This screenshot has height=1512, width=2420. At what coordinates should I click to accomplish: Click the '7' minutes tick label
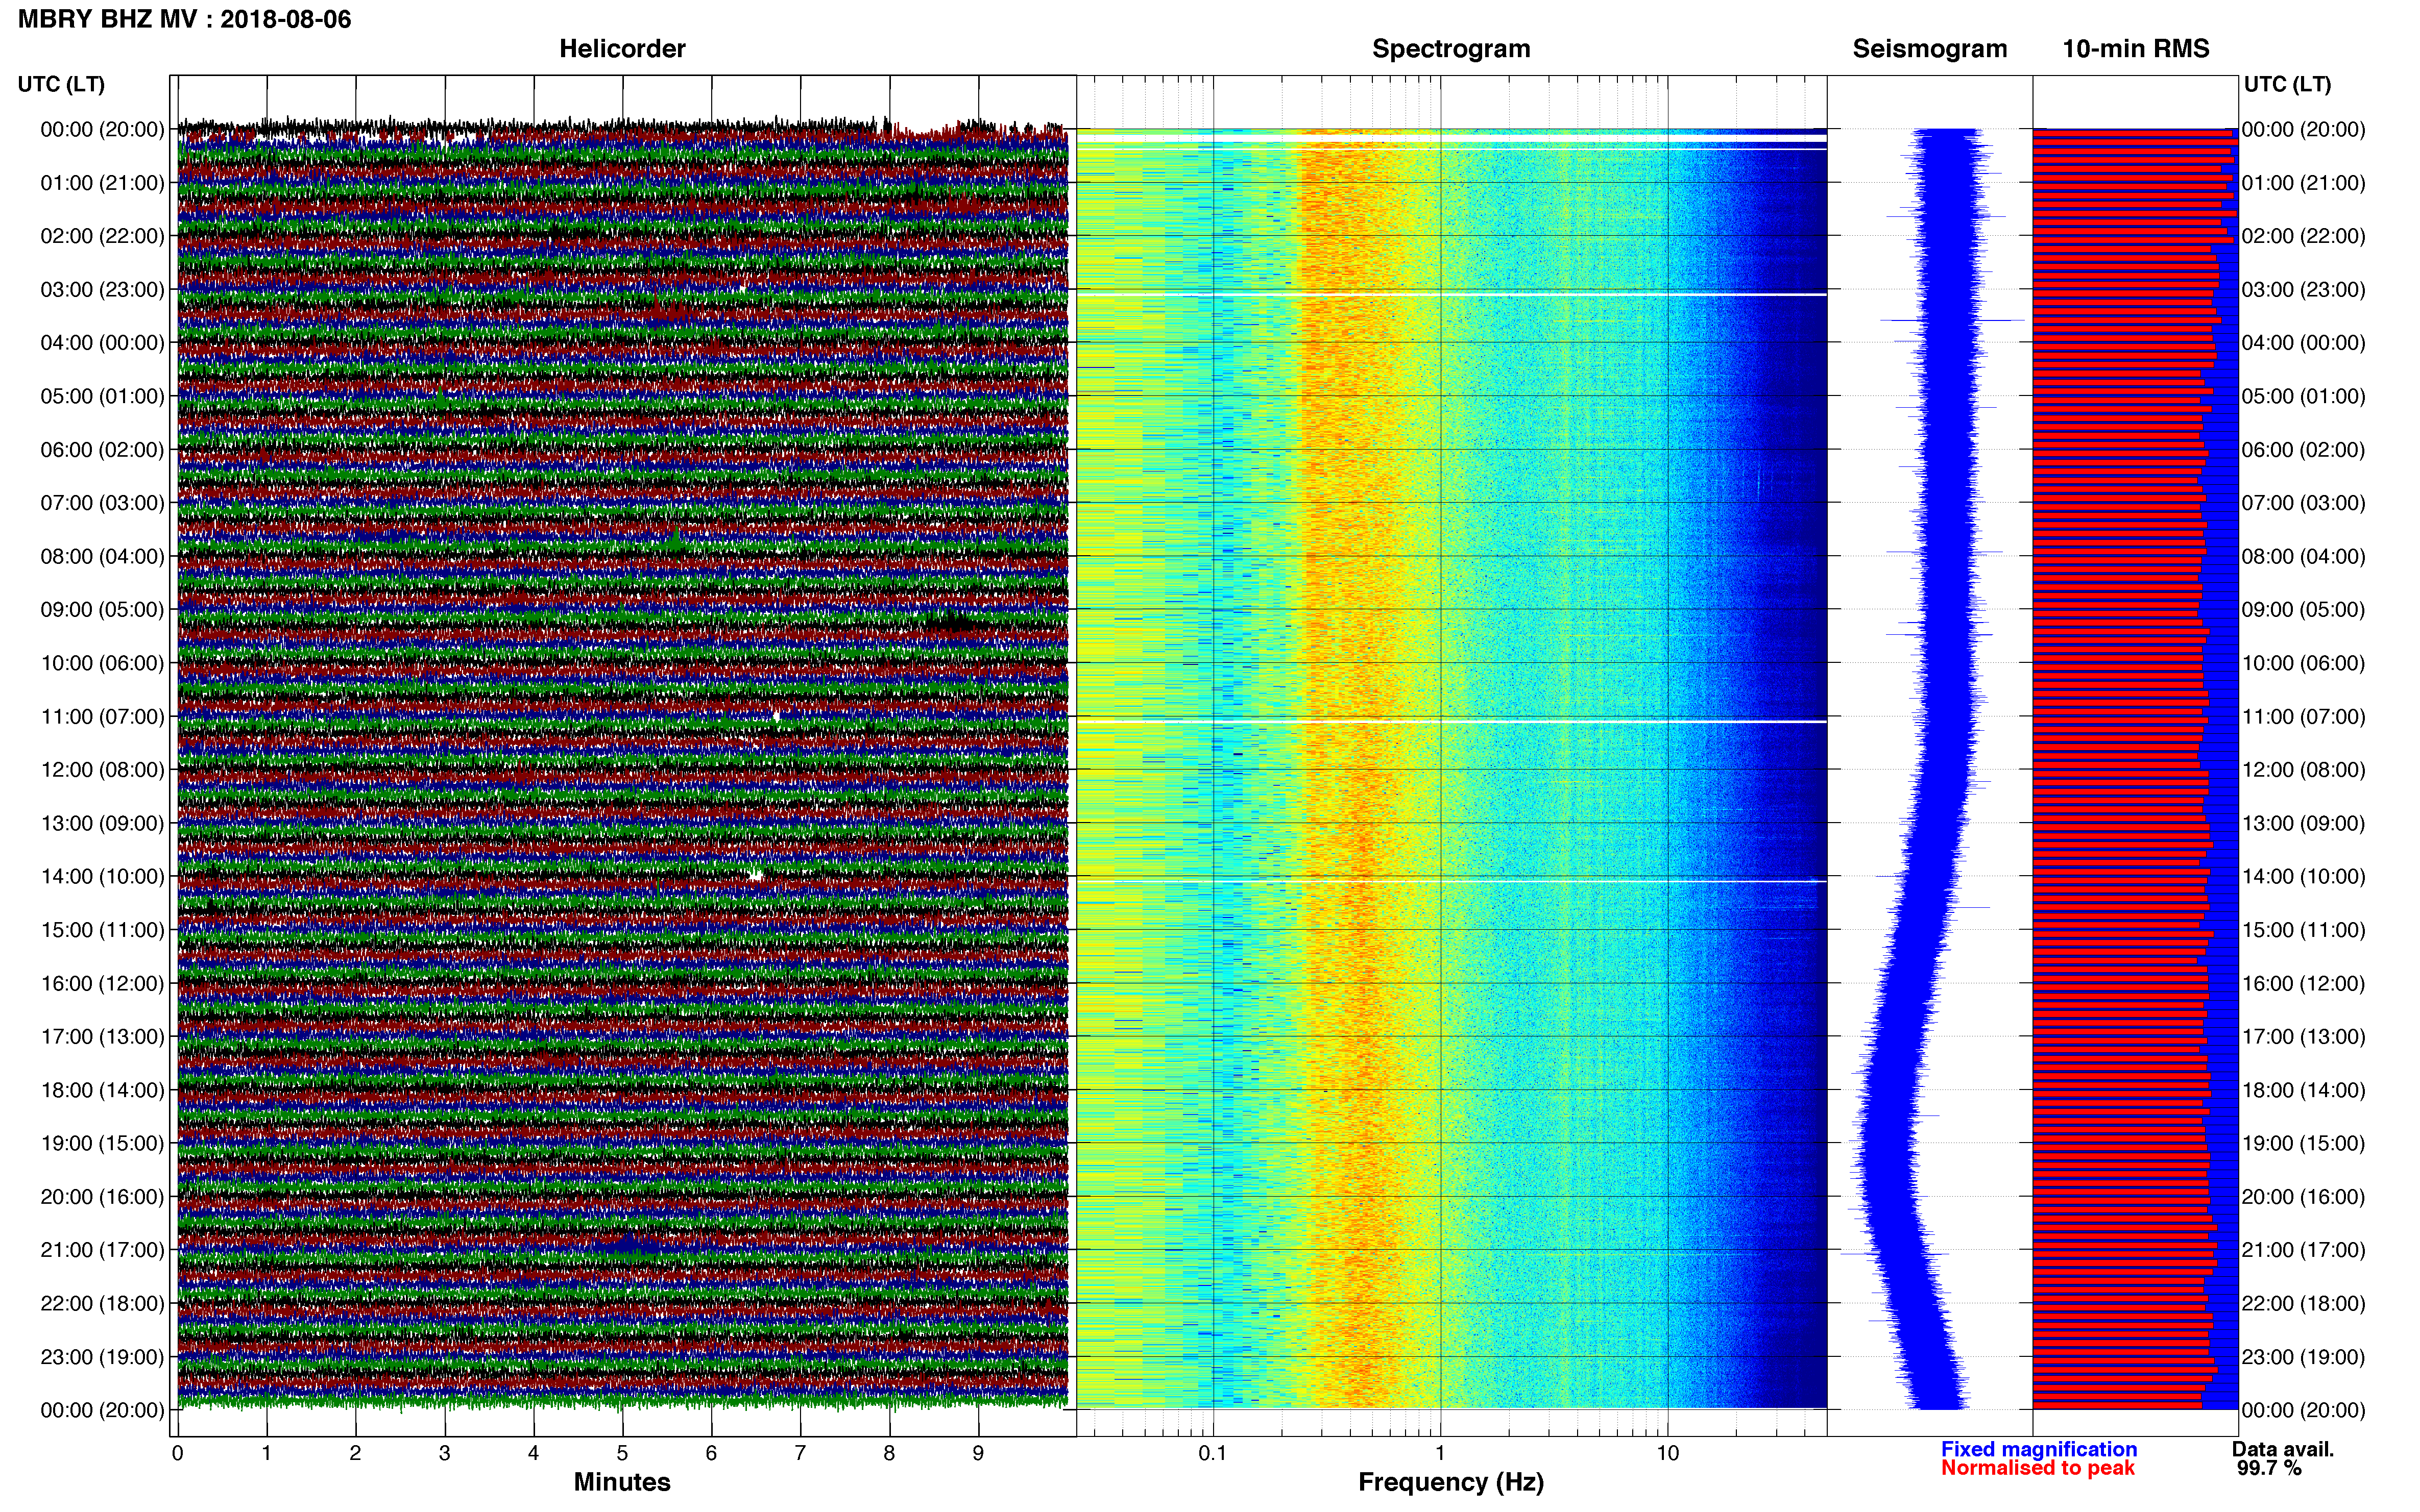801,1453
